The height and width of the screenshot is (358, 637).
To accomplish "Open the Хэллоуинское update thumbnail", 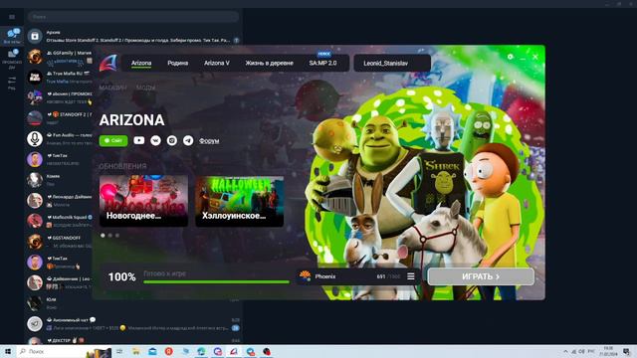I will point(239,201).
